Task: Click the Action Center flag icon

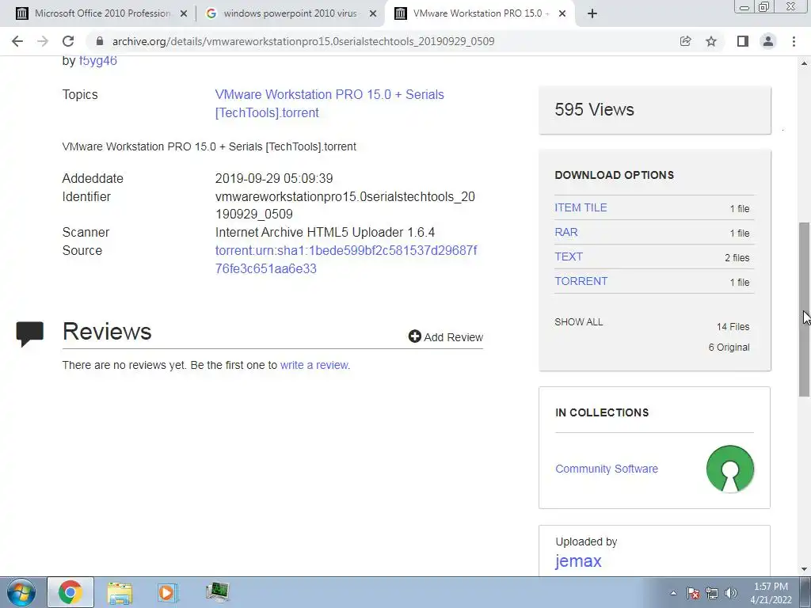Action: point(693,593)
